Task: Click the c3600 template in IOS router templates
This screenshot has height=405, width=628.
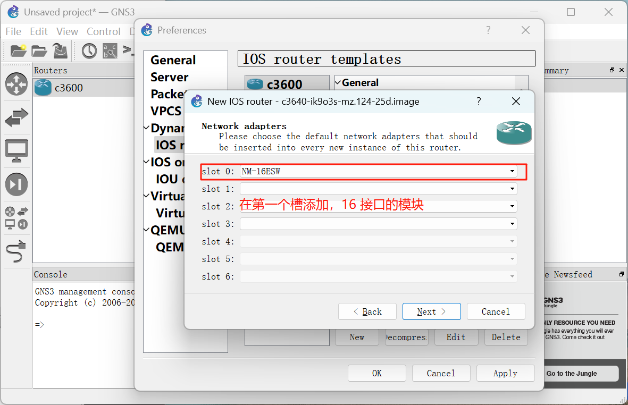Action: click(x=287, y=84)
